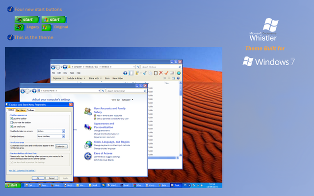Toggle Use small icons checkbox
Viewport: 314px width, 196px height.
(11, 126)
